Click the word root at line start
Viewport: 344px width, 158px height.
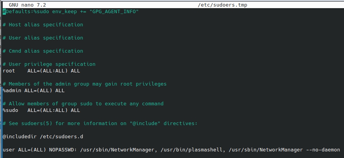(9, 70)
